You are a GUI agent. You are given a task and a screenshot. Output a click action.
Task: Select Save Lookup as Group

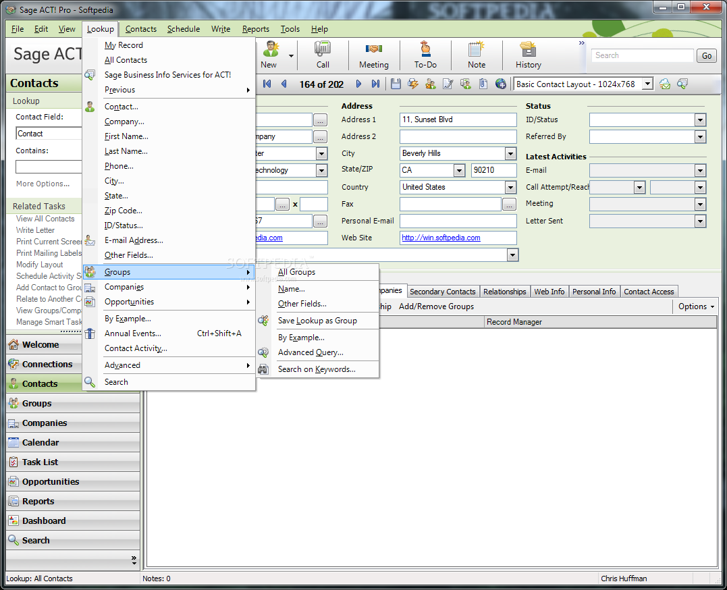click(x=318, y=321)
